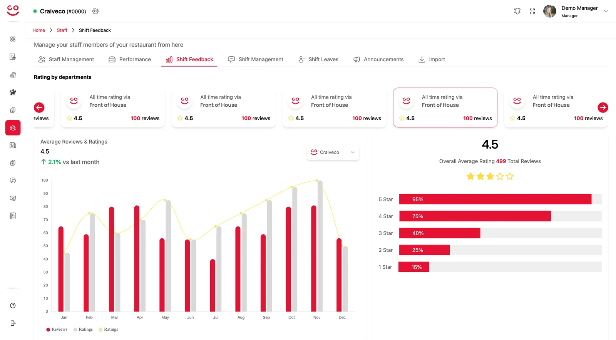The width and height of the screenshot is (616, 340).
Task: Open the address book sidebar icon
Action: (13, 216)
